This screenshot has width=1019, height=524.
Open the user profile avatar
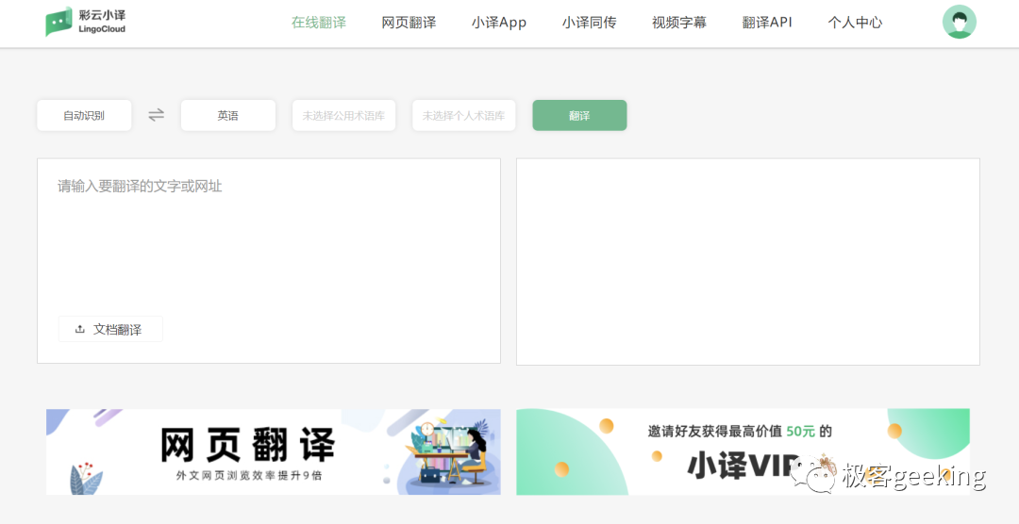click(959, 22)
